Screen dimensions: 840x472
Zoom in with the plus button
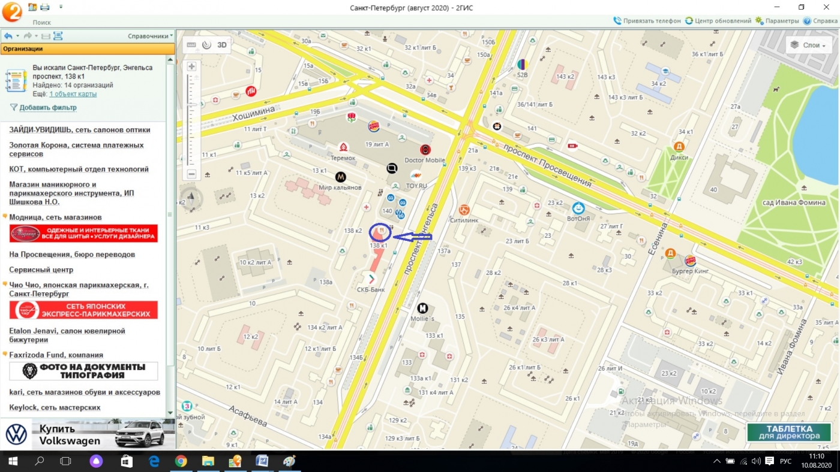[191, 66]
